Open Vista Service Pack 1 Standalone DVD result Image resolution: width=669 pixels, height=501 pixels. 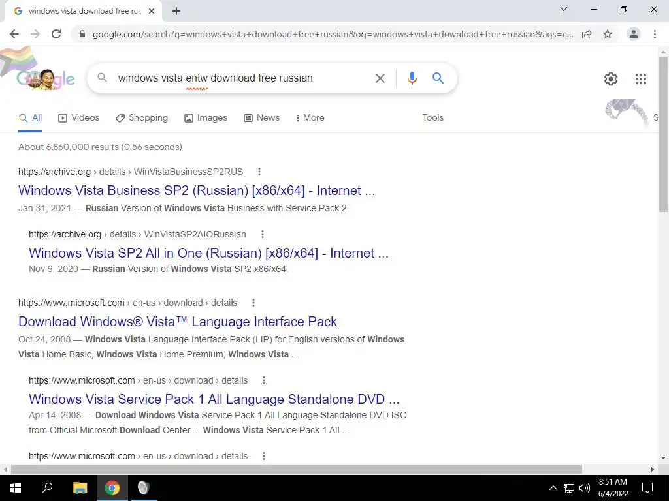(214, 399)
